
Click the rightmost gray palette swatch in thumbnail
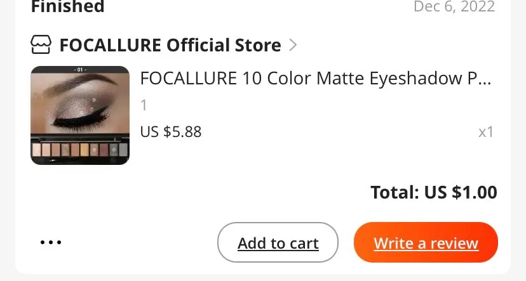[123, 150]
